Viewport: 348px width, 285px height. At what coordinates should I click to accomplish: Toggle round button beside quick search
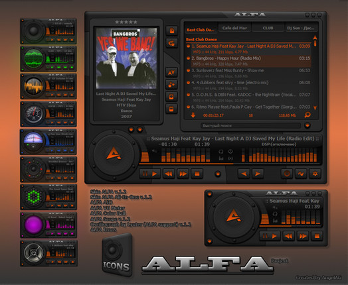[307, 125]
